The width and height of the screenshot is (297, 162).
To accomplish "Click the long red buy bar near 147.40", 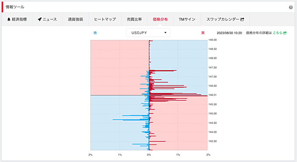I will [x=163, y=70].
